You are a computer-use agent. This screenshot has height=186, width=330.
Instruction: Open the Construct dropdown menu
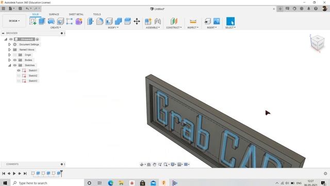[x=174, y=27]
